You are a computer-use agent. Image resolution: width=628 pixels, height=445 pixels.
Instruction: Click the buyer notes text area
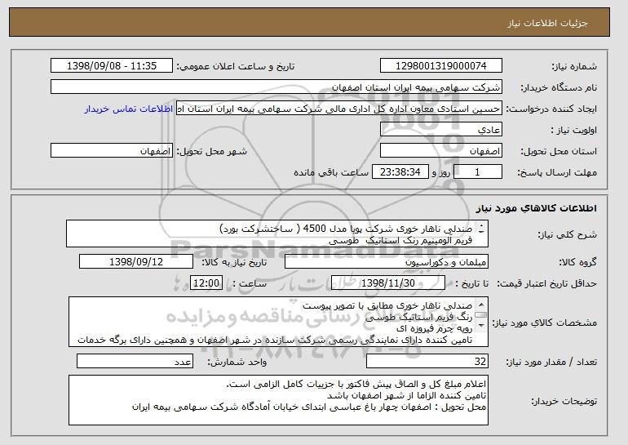click(278, 400)
